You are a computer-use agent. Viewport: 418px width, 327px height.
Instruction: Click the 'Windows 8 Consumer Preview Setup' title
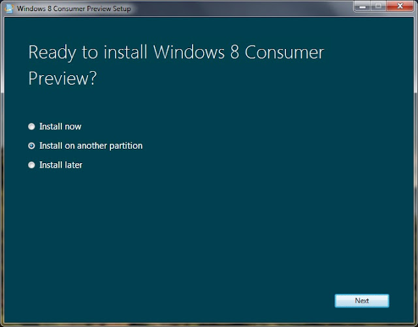click(x=74, y=8)
